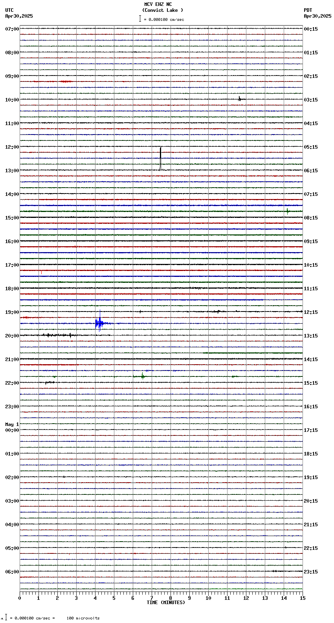The width and height of the screenshot is (334, 623).
Task: Click the "03:15" PDT row label
Action: [311, 100]
